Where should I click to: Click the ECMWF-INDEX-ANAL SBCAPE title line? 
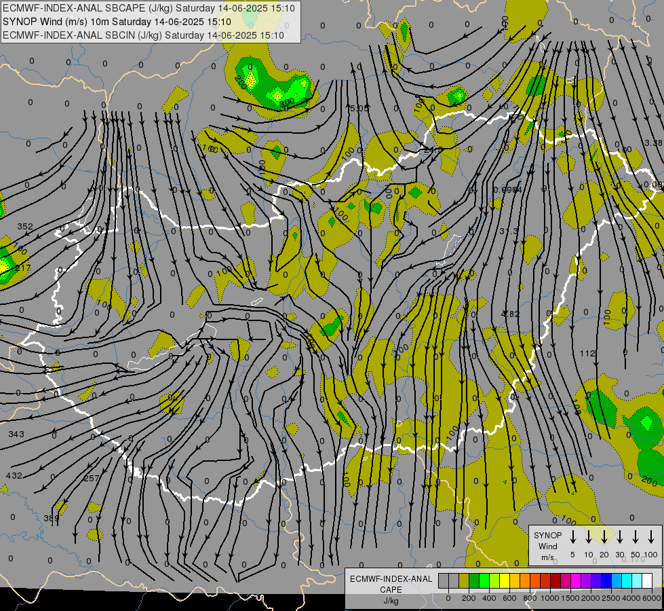pos(149,8)
